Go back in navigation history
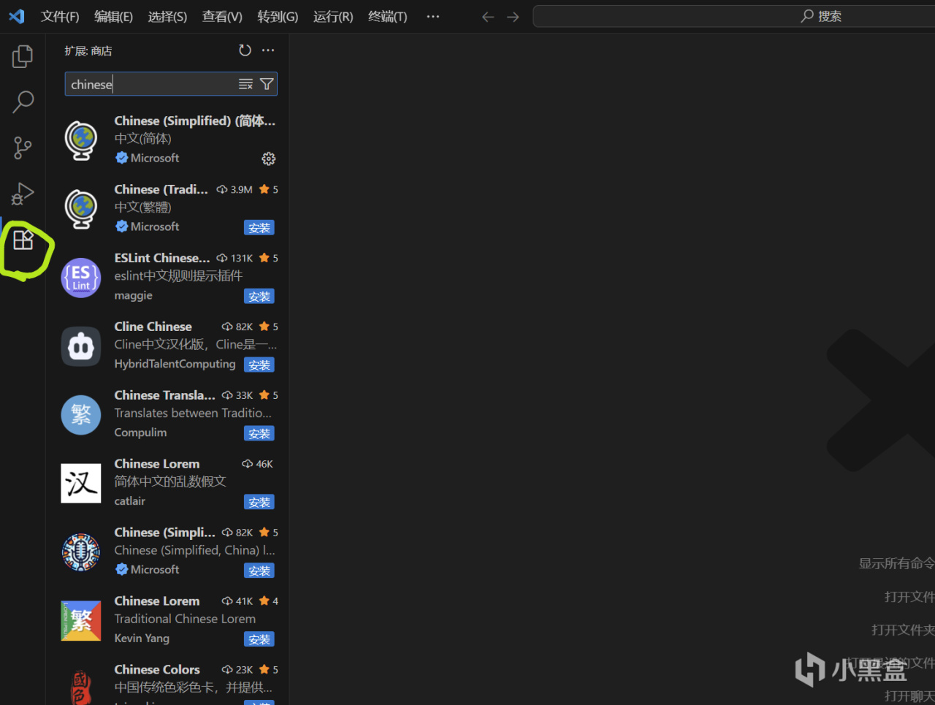The image size is (935, 705). click(488, 17)
